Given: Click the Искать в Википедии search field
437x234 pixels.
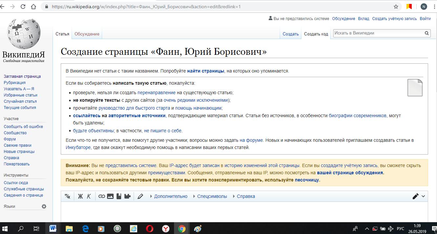Looking at the screenshot, I should coord(378,33).
